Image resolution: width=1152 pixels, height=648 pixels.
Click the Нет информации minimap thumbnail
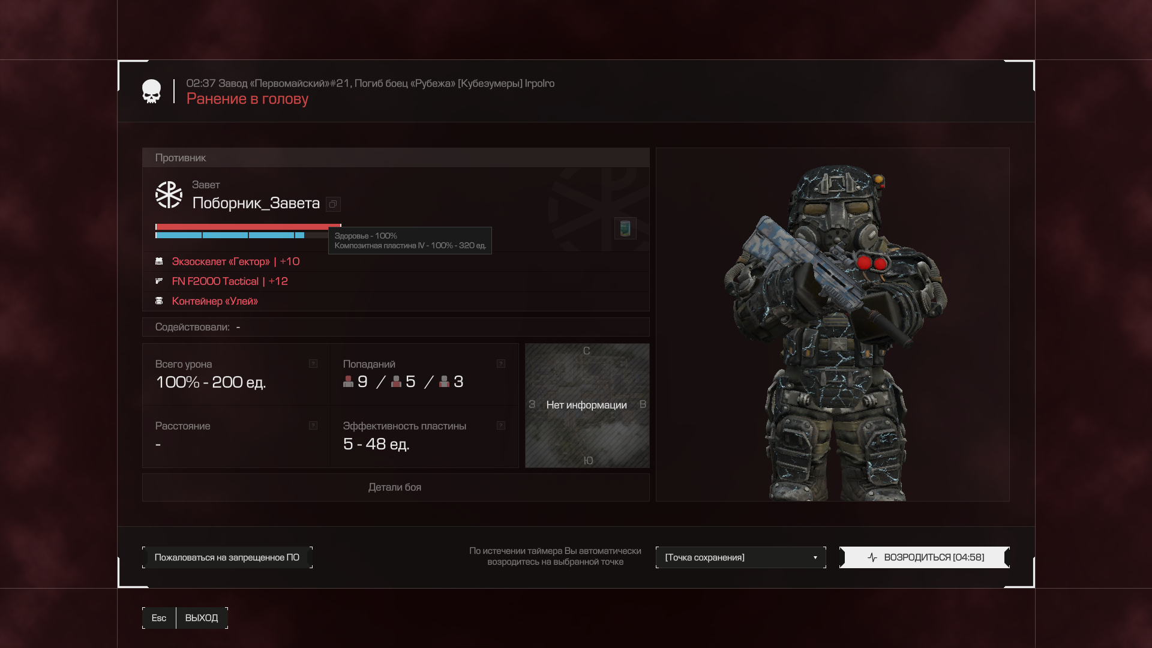[x=587, y=406]
